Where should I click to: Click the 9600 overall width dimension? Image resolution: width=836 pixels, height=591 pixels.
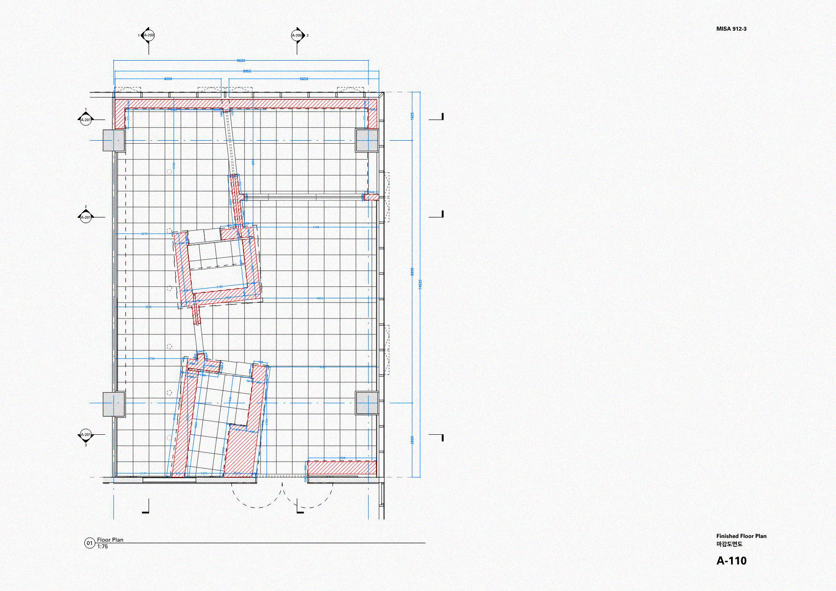coord(241,61)
